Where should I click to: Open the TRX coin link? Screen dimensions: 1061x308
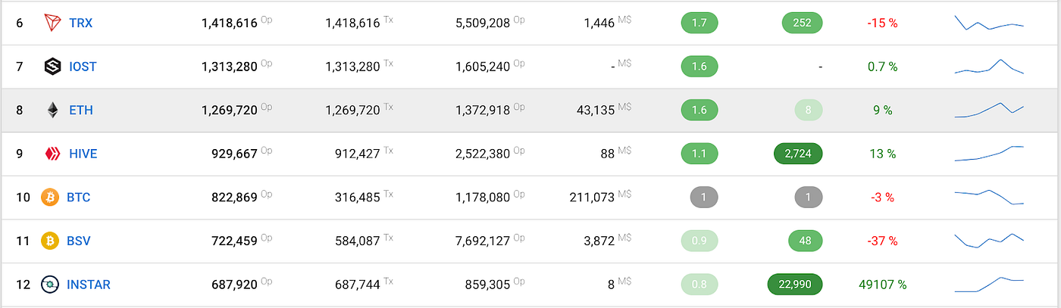click(x=80, y=23)
